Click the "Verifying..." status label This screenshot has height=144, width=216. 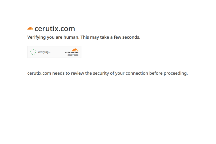(x=44, y=52)
